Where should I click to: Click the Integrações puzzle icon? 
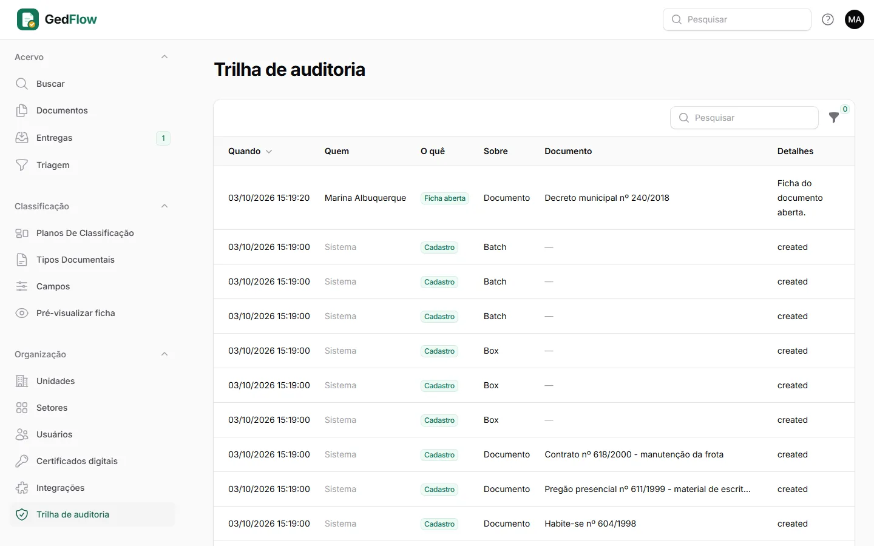point(22,488)
